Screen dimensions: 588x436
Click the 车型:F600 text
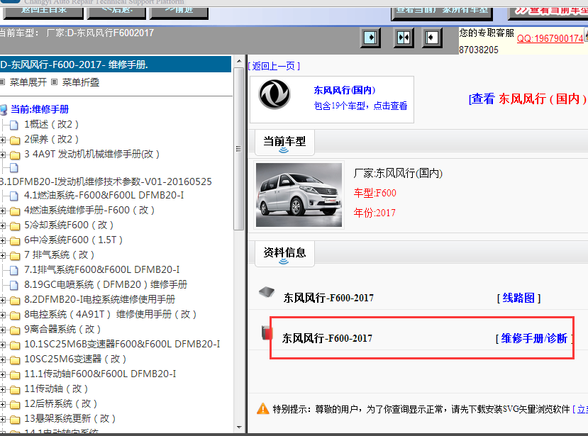375,193
